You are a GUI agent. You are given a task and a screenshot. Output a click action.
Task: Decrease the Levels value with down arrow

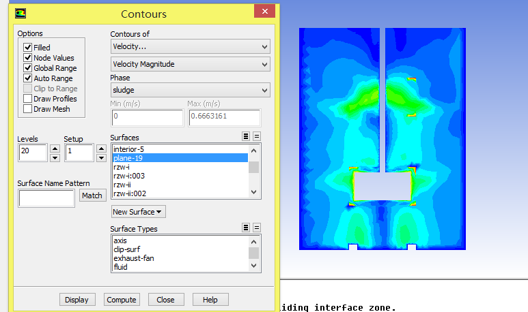(x=55, y=158)
